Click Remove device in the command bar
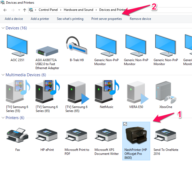Image resolution: width=192 pixels, height=176 pixels. point(140,19)
